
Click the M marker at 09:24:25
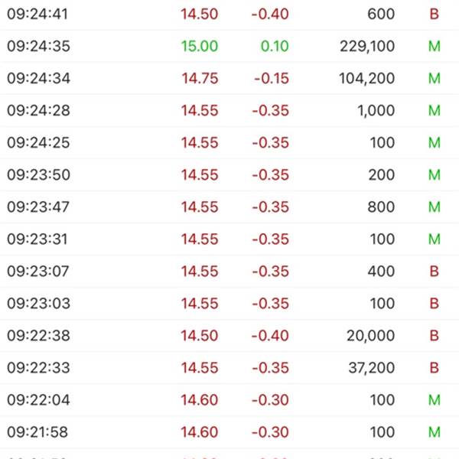point(435,143)
